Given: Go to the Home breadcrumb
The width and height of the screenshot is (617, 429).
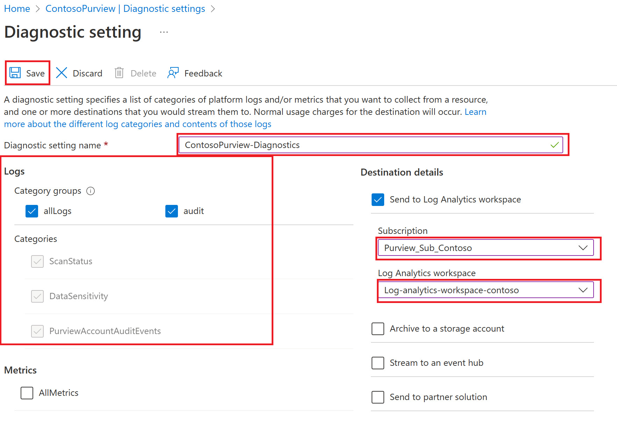Looking at the screenshot, I should [x=17, y=9].
